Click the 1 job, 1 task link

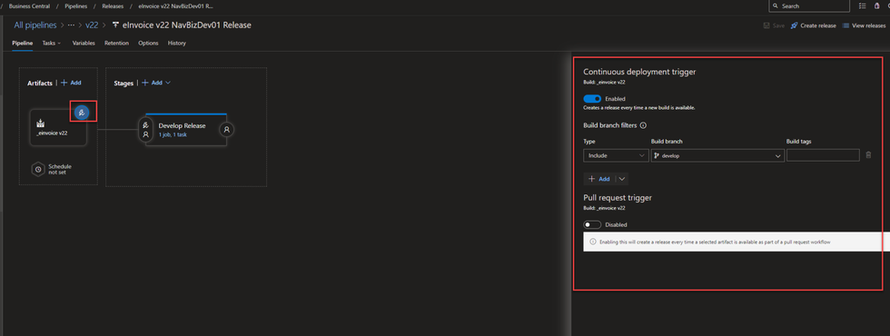[x=173, y=134]
